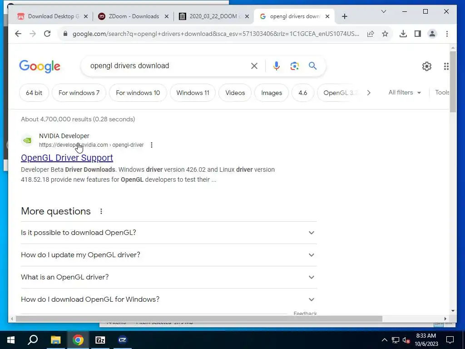
Task: Switch to Images results
Action: point(272,93)
